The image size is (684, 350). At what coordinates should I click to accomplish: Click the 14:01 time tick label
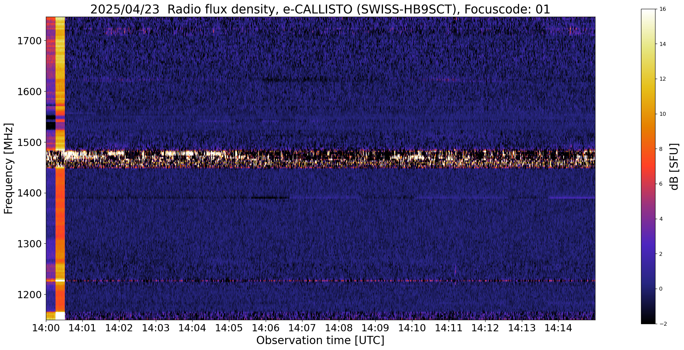(x=83, y=328)
